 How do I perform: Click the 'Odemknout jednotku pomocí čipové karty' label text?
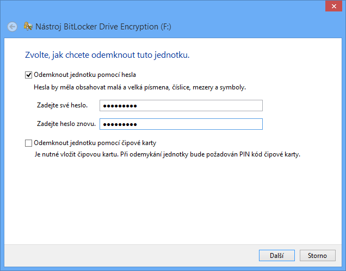tap(95, 143)
